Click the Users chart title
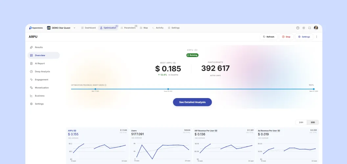Viewport: 347px width, 164px height. [x=134, y=131]
